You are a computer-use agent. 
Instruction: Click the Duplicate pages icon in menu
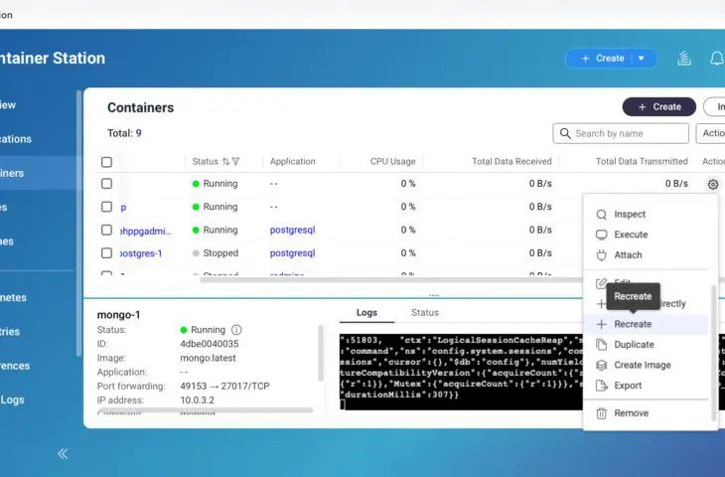tap(601, 345)
